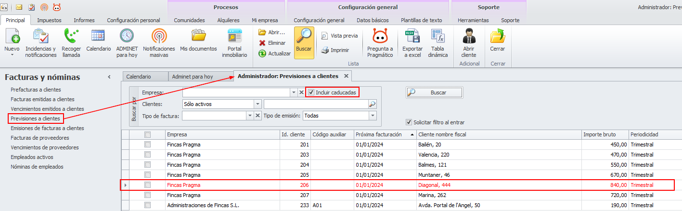Viewport: 682px width, 211px height.
Task: Open Vista previa
Action: click(x=339, y=36)
